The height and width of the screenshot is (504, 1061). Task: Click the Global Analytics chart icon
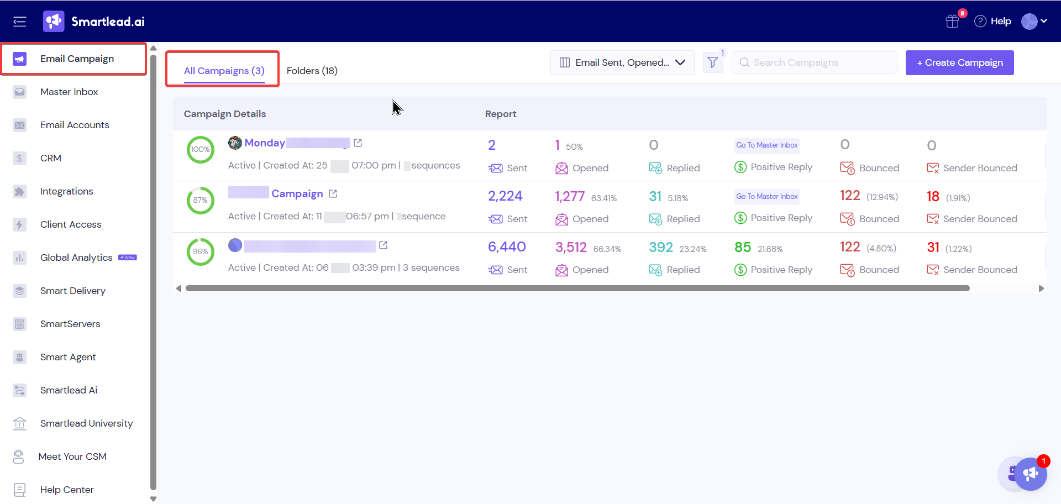[x=19, y=258]
